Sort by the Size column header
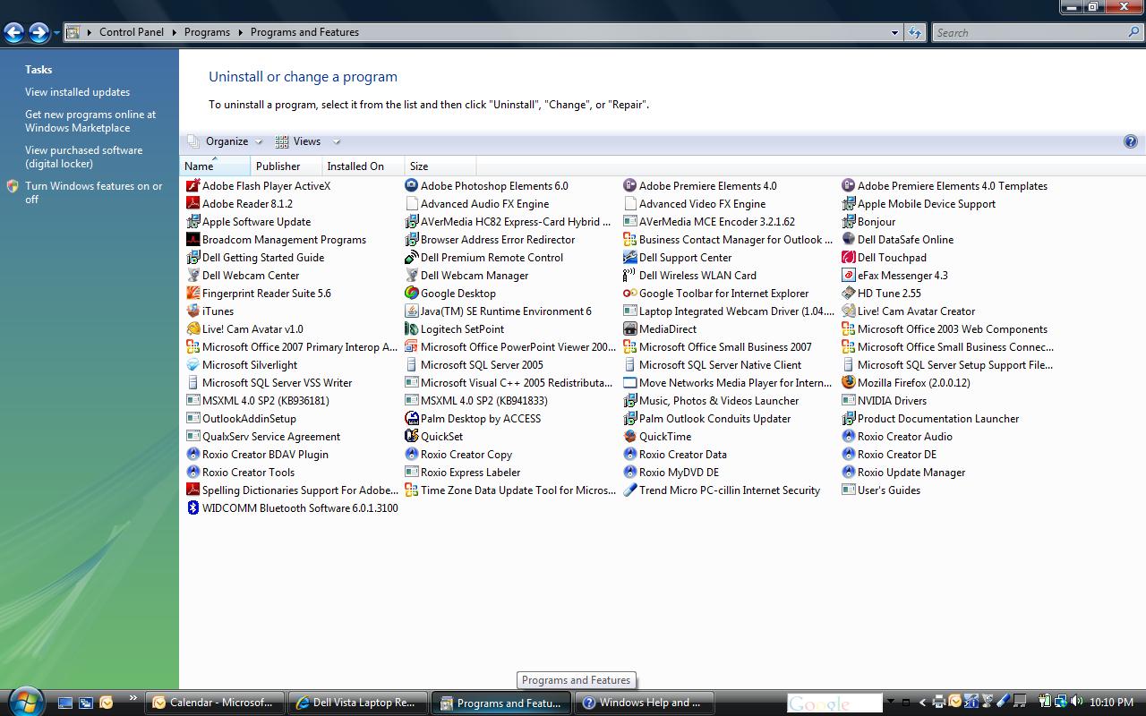This screenshot has width=1146, height=716. pyautogui.click(x=440, y=166)
